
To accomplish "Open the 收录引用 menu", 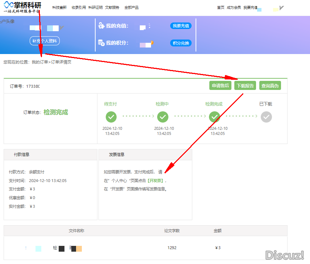I will (79, 8).
